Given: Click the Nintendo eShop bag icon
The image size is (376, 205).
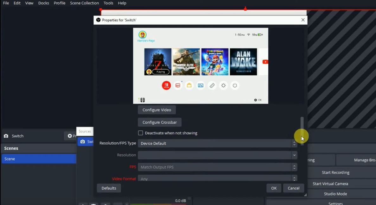Looking at the screenshot, I should click(x=189, y=85).
